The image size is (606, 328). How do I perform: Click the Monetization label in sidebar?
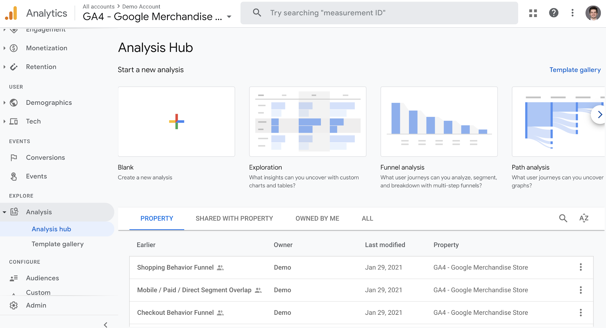tap(47, 48)
